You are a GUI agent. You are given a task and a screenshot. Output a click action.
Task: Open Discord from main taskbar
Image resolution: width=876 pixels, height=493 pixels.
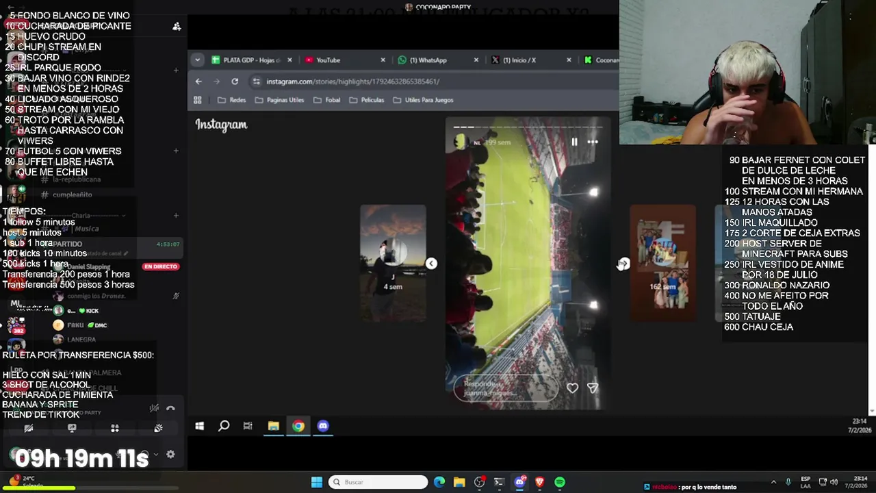[519, 482]
